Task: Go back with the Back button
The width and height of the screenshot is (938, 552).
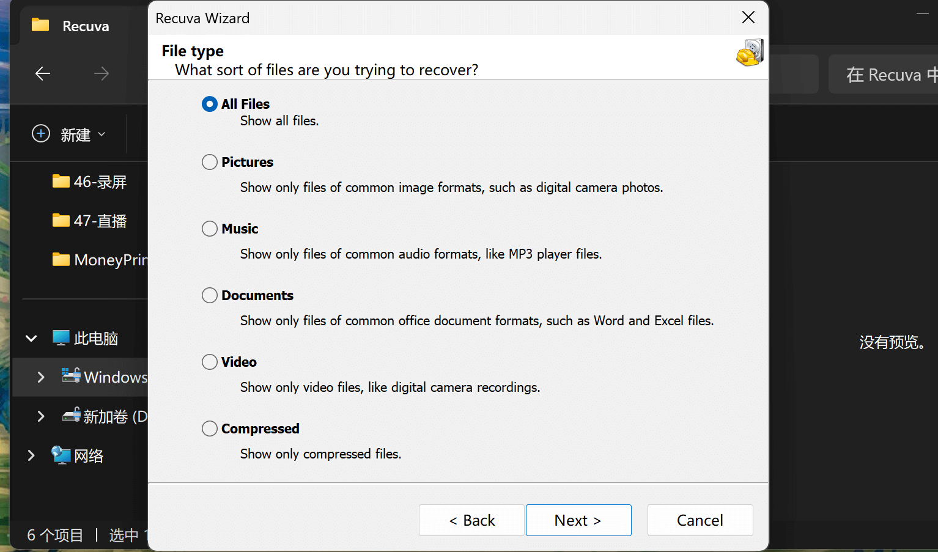Action: pos(471,520)
